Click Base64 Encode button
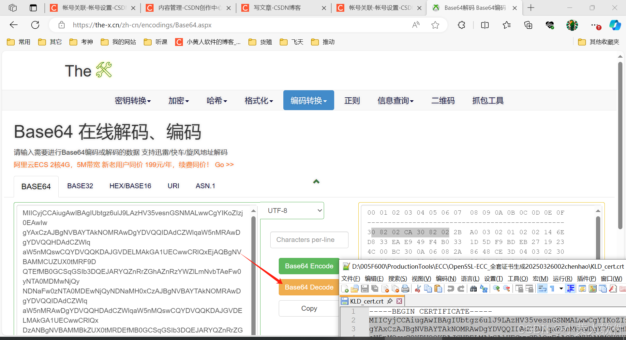626x340 pixels. [x=309, y=266]
